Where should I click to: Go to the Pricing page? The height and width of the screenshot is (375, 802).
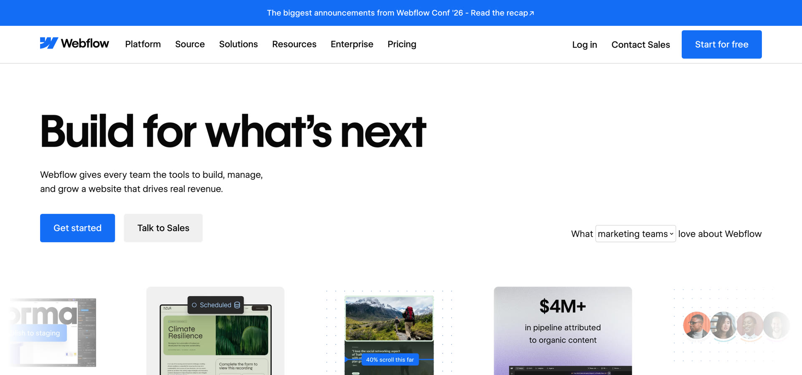tap(402, 44)
